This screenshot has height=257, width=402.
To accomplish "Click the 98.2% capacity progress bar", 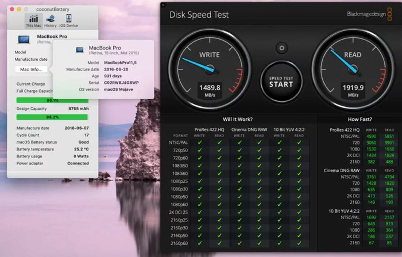I will tap(52, 117).
